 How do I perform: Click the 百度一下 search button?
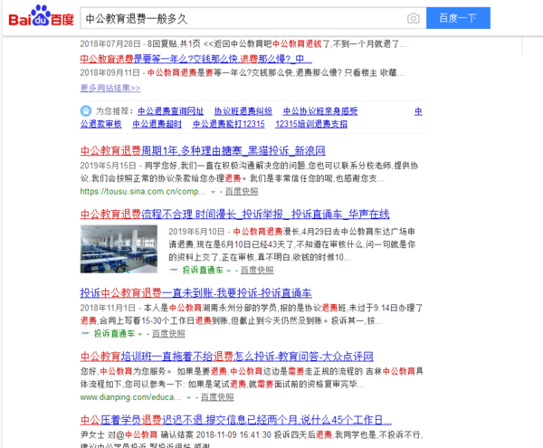[458, 18]
